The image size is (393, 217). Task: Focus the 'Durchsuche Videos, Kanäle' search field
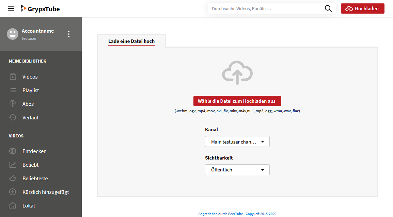266,9
